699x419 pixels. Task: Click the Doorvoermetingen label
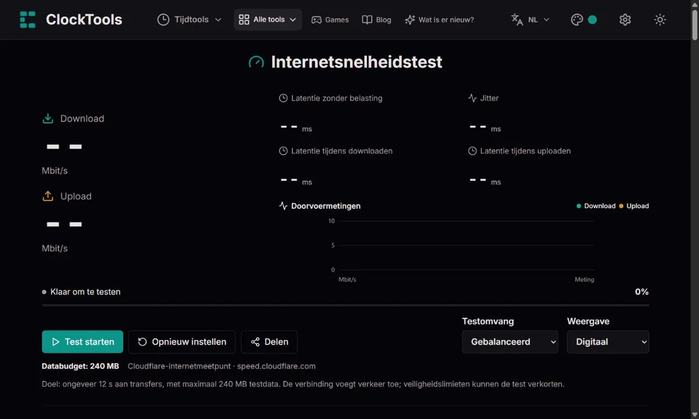pos(326,206)
